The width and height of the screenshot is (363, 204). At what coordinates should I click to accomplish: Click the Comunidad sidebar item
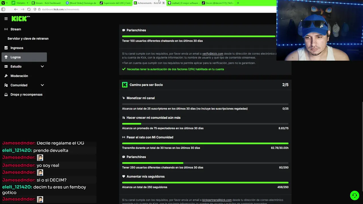(19, 85)
